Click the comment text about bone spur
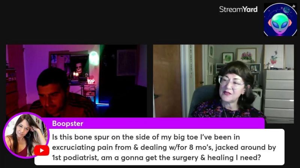Viewport: 300px width, 168px height. point(164,147)
